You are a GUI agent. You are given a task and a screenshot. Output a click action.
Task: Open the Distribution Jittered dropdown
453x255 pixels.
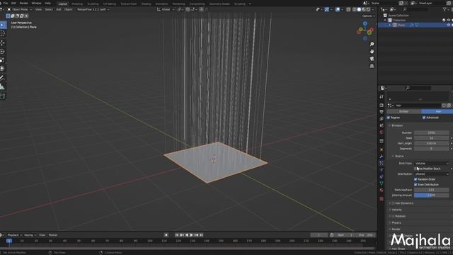pyautogui.click(x=432, y=174)
